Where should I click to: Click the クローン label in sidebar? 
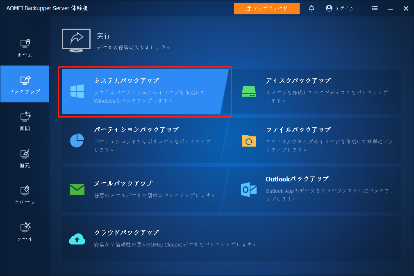[x=25, y=202]
